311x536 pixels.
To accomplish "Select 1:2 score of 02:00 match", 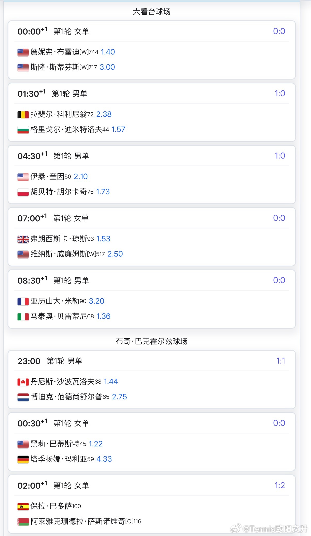I will pyautogui.click(x=280, y=485).
